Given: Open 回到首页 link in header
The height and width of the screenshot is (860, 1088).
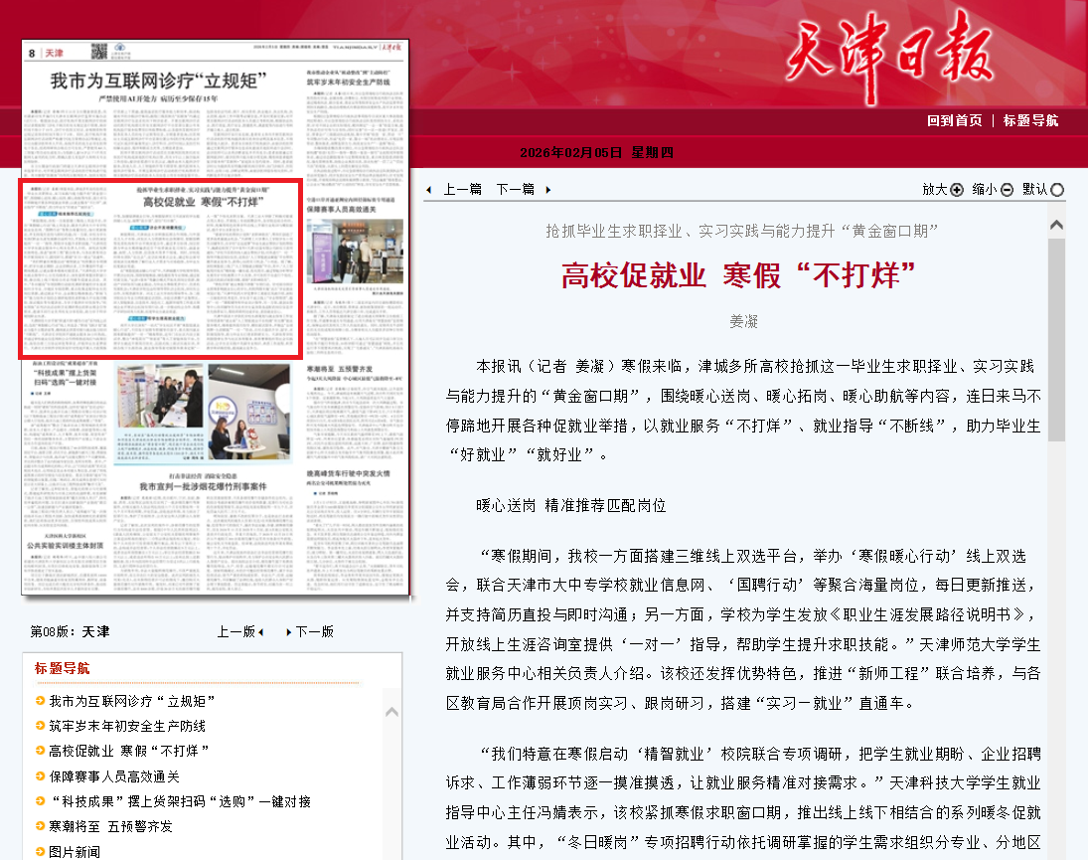Looking at the screenshot, I should (954, 120).
